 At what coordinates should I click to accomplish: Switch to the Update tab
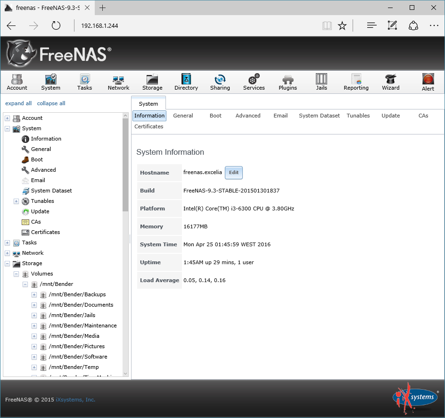[x=390, y=116]
